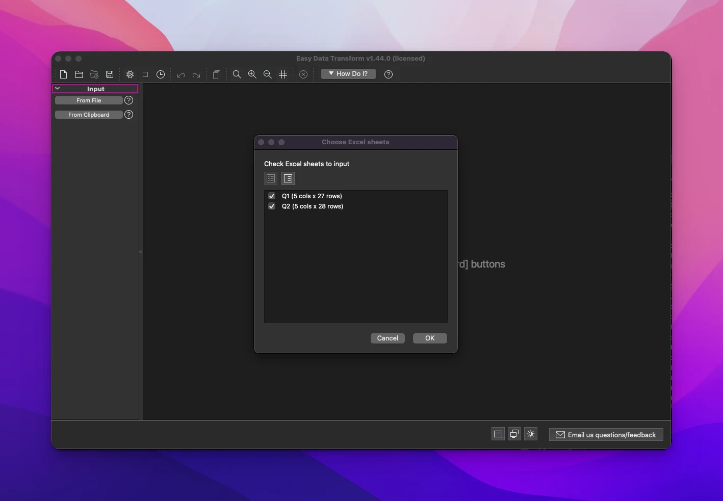Click the uncheck-all sheets icon in dialog
The width and height of the screenshot is (723, 501).
pos(288,178)
